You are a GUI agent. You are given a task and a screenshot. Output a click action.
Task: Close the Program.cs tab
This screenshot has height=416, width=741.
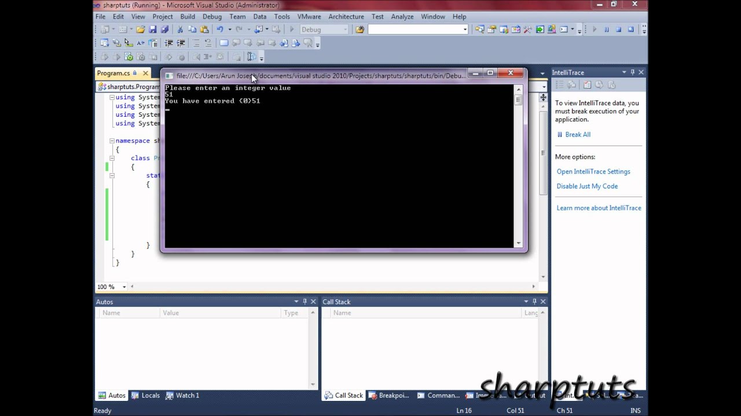[x=146, y=73]
